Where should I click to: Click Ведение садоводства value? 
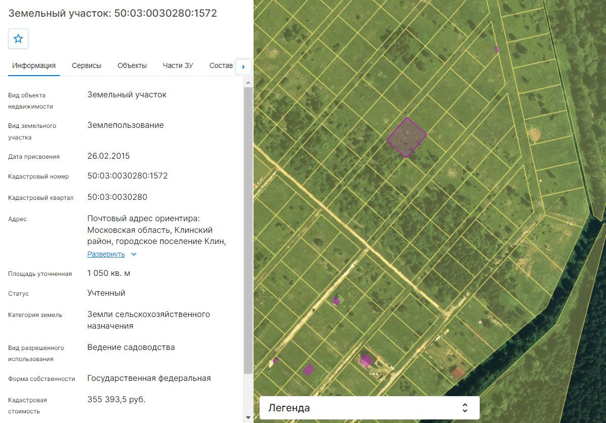coord(131,347)
